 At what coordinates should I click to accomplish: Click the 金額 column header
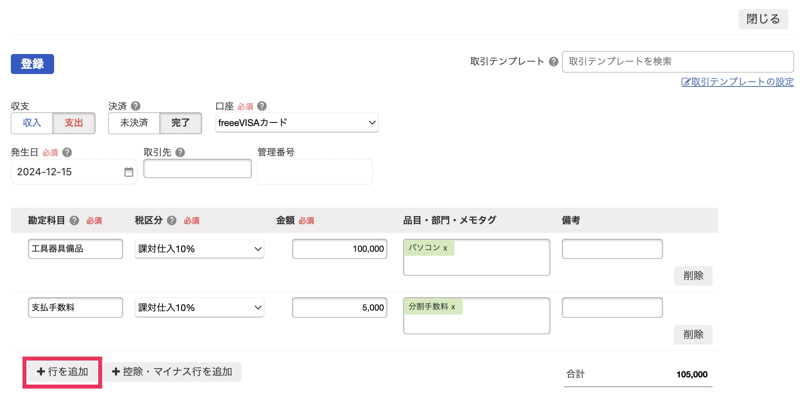coord(285,221)
